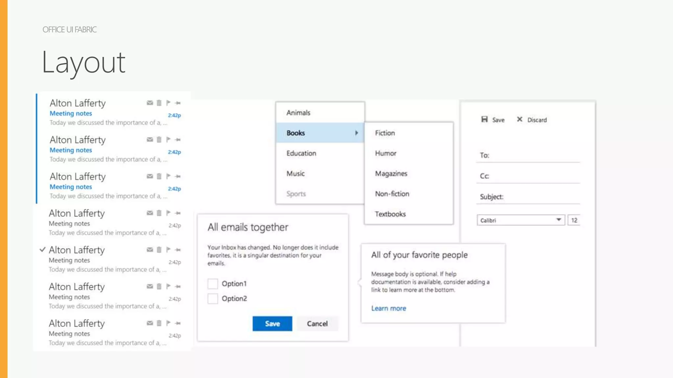Click Cancel in the All emails together dialog

(317, 324)
